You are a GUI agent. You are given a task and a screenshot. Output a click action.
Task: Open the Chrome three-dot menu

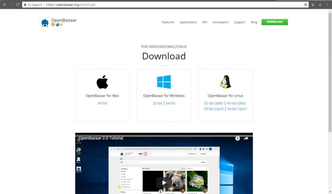327,5
